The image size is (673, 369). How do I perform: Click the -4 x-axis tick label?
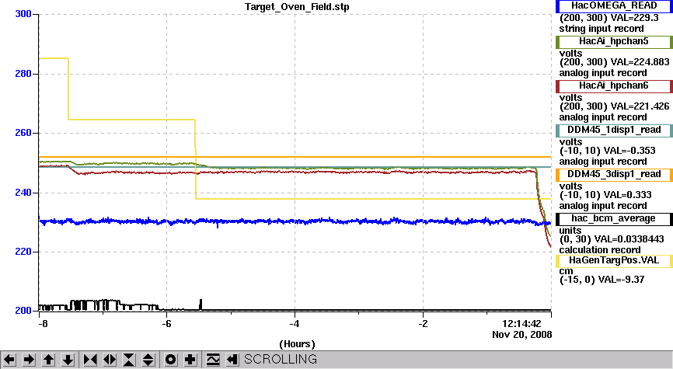(295, 324)
